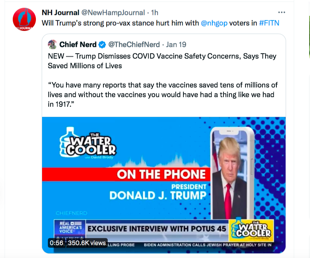The height and width of the screenshot is (258, 310).
Task: Click the red ON THE PHONE banner
Action: [x=161, y=174]
